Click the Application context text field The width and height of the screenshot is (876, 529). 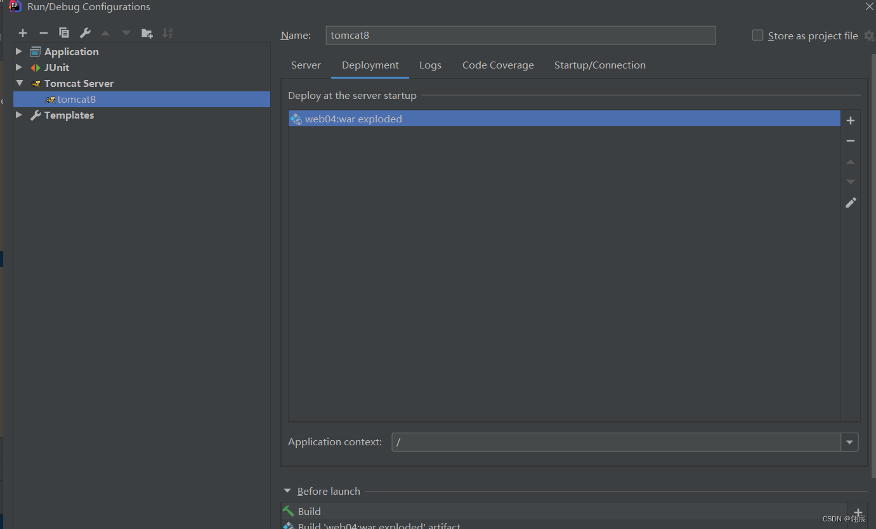[616, 442]
